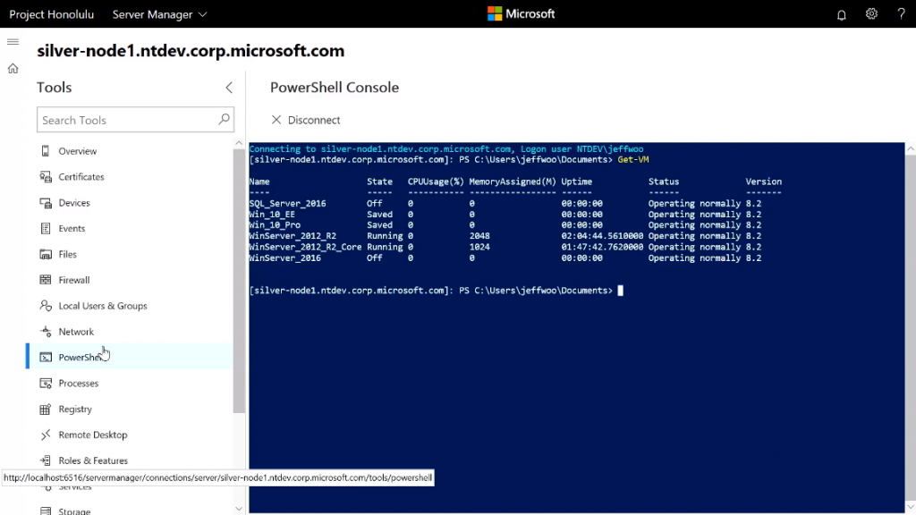Open the settings gear icon
The width and height of the screenshot is (916, 515).
(x=871, y=14)
